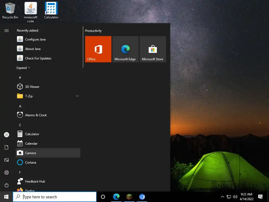The height and width of the screenshot is (202, 269).
Task: Open the Microsoft Edge tile
Action: [x=125, y=49]
